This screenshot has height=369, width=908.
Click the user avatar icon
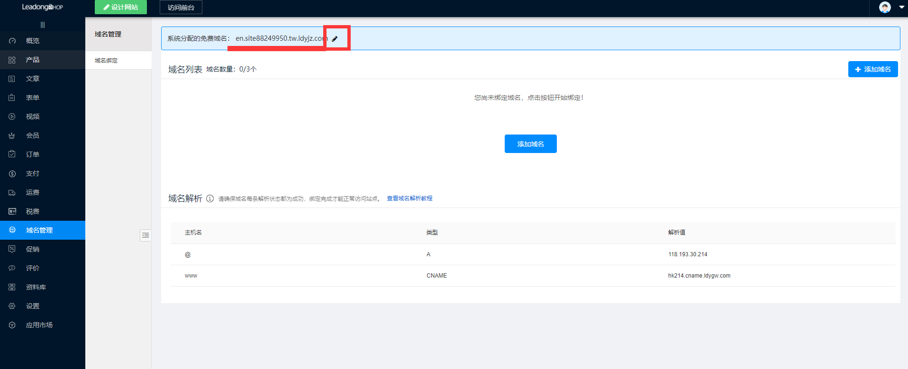point(884,7)
